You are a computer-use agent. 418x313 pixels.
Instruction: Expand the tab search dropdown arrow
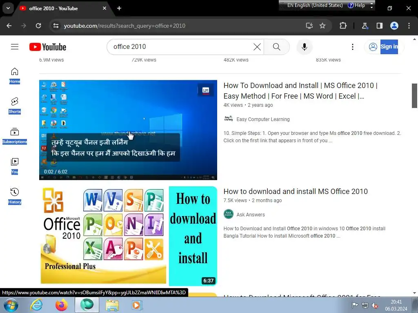coord(8,8)
